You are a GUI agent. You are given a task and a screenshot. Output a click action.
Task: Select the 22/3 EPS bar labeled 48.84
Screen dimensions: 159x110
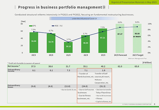point(85,44)
